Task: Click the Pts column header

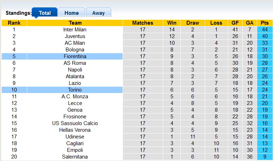Action: [265, 23]
